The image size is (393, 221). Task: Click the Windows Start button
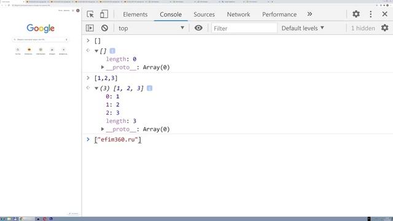click(x=2, y=219)
